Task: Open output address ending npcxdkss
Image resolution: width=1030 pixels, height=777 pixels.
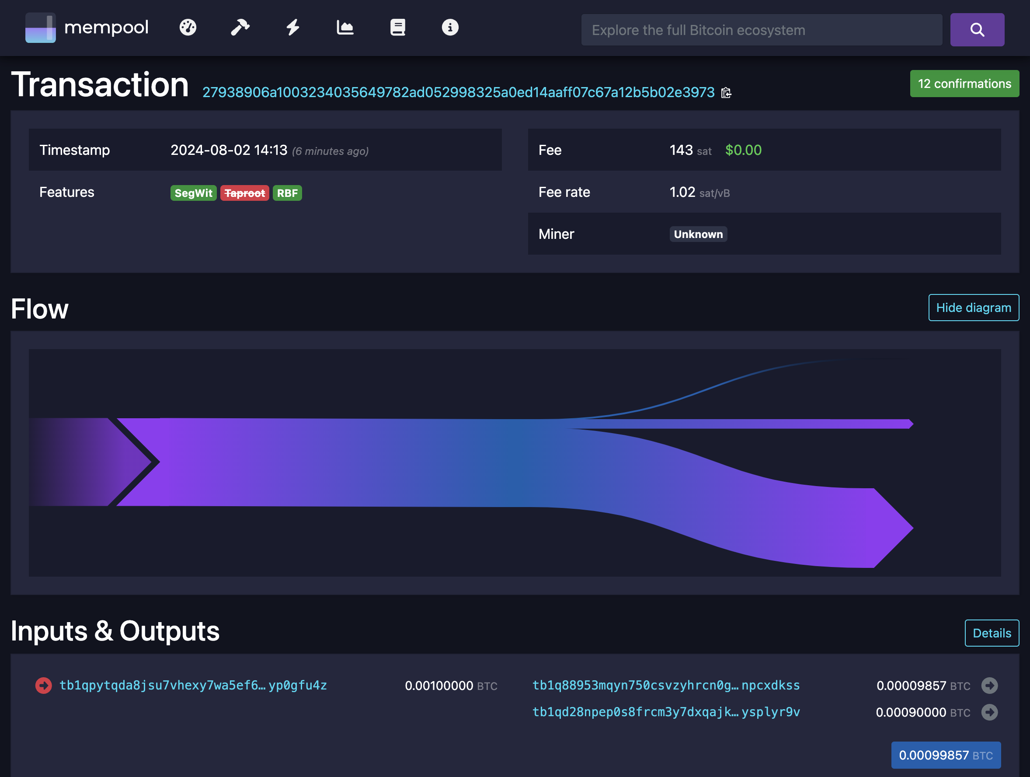Action: pyautogui.click(x=666, y=685)
